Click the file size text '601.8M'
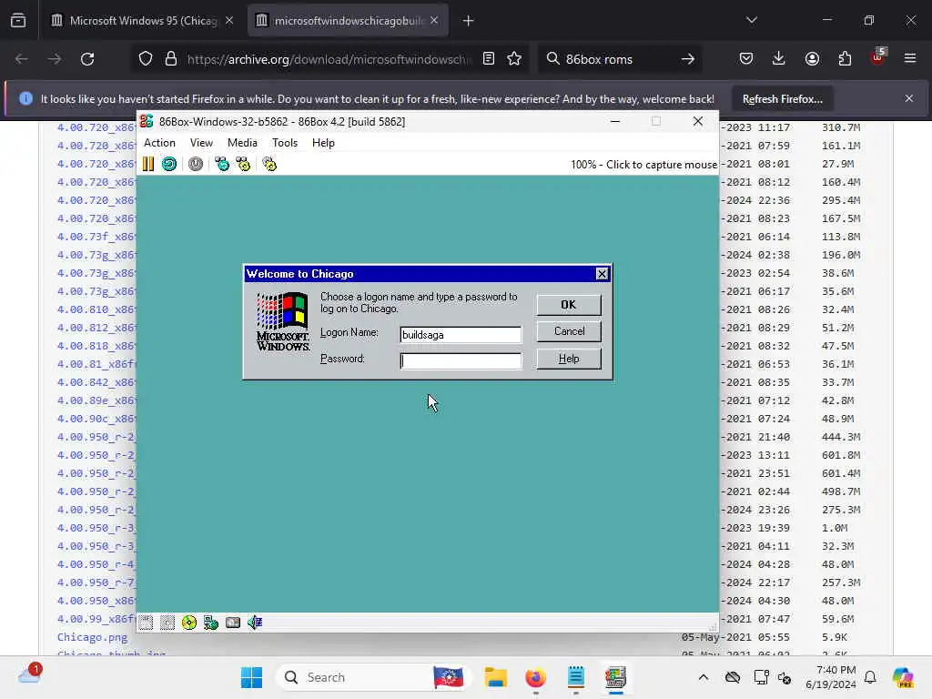Viewport: 932px width, 699px height. (841, 455)
